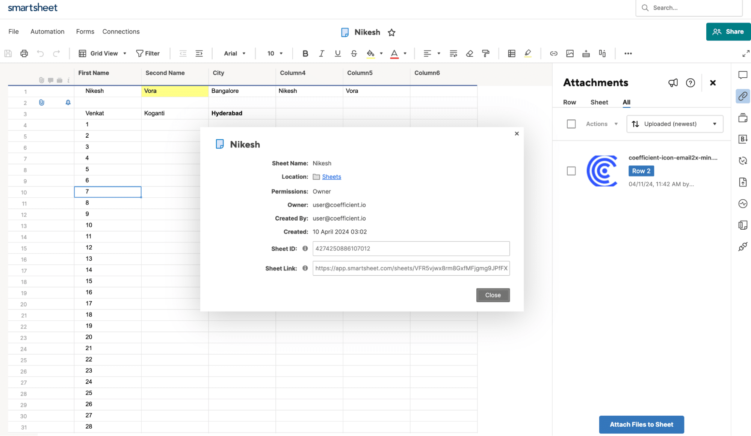The image size is (751, 436).
Task: Click the format painter icon
Action: (486, 53)
